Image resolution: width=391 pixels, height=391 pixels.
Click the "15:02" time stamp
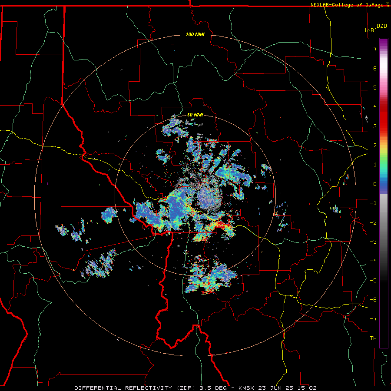(x=307, y=388)
